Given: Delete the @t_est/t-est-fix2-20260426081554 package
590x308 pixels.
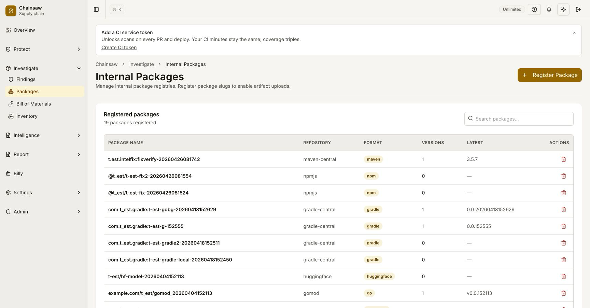Looking at the screenshot, I should [564, 176].
